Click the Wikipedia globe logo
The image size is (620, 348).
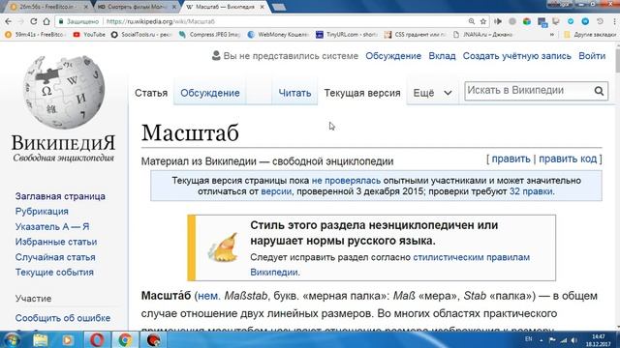[x=64, y=92]
